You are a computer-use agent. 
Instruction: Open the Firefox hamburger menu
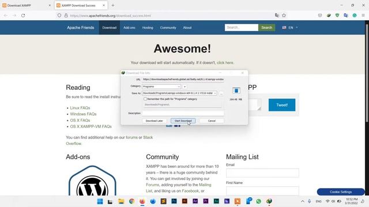tap(363, 16)
